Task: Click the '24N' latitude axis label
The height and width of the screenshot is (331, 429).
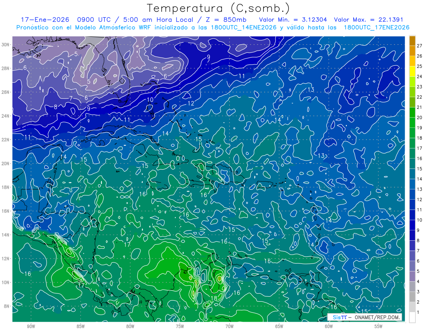Action: click(6, 116)
